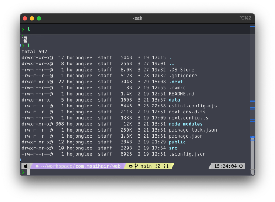Click the 368 link count for node_modules
The width and height of the screenshot is (275, 202).
(60, 124)
